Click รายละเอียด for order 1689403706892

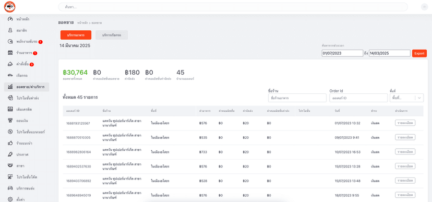(x=405, y=180)
